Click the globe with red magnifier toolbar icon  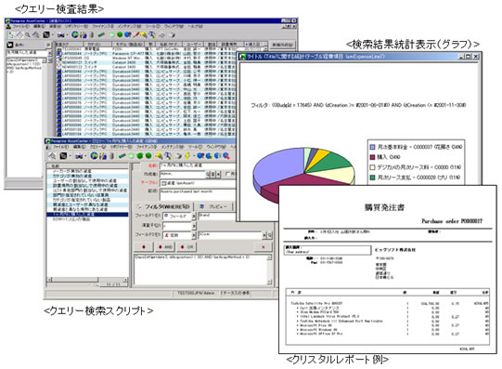pos(226,156)
